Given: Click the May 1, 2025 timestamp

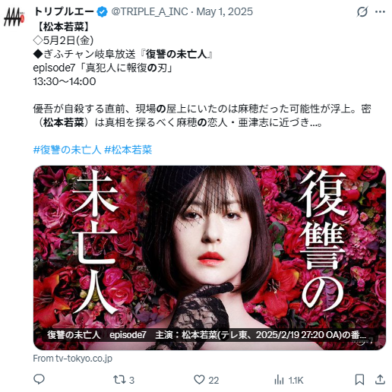Looking at the screenshot, I should (225, 11).
